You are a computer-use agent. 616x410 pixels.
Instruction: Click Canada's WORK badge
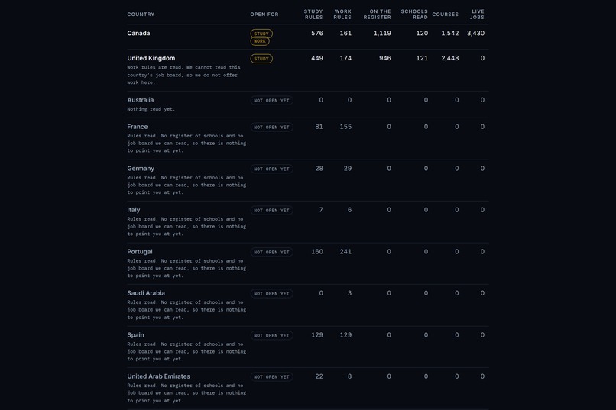point(260,41)
